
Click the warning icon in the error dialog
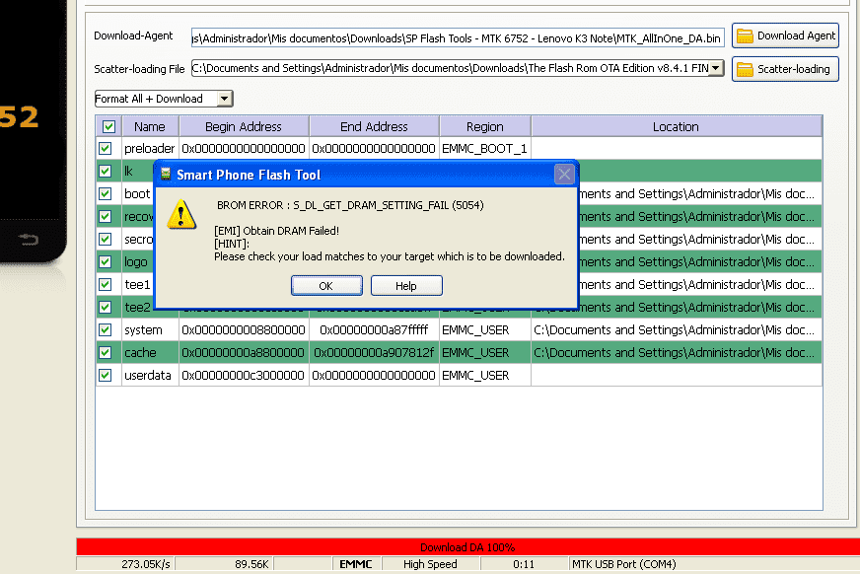click(181, 214)
